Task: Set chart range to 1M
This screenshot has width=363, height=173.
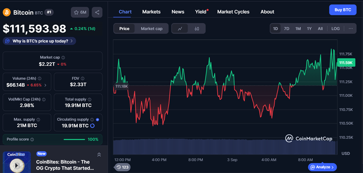Action: (x=298, y=29)
